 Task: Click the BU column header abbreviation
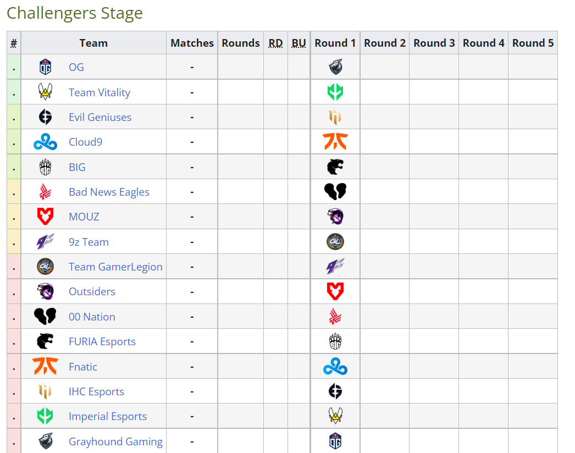coord(299,43)
